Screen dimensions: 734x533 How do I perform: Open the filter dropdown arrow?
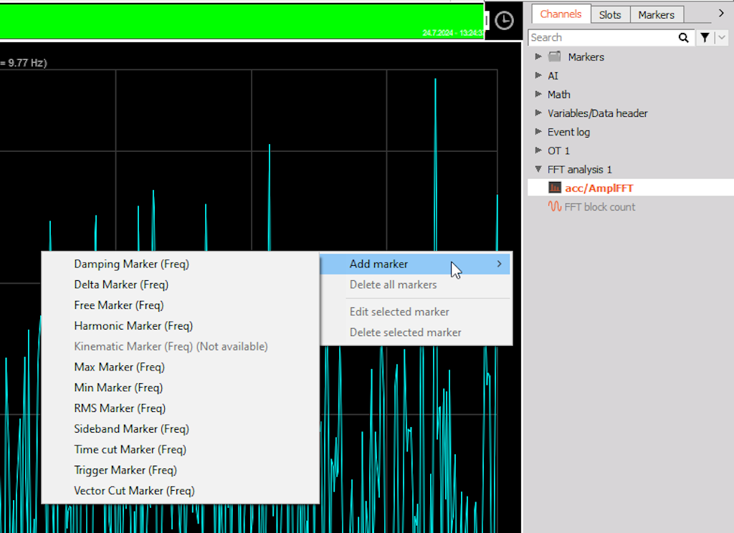coord(721,37)
